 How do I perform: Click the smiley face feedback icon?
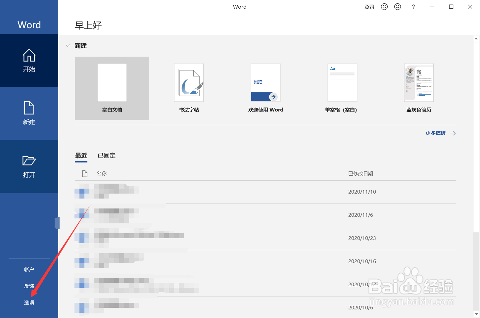[x=384, y=7]
